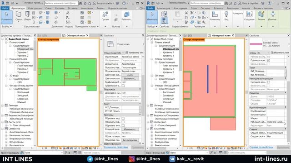The width and height of the screenshot is (291, 163).
Task: Click the VK icon in bottom banner
Action: [x=172, y=159]
